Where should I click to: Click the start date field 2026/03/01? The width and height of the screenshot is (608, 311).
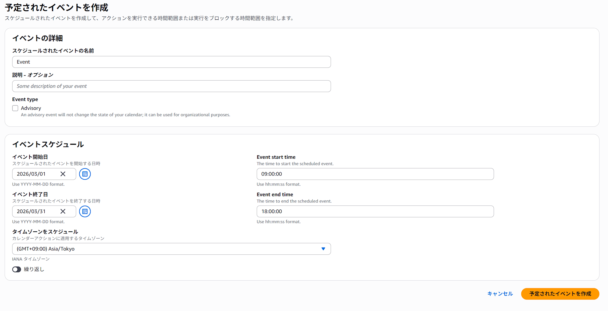point(35,174)
